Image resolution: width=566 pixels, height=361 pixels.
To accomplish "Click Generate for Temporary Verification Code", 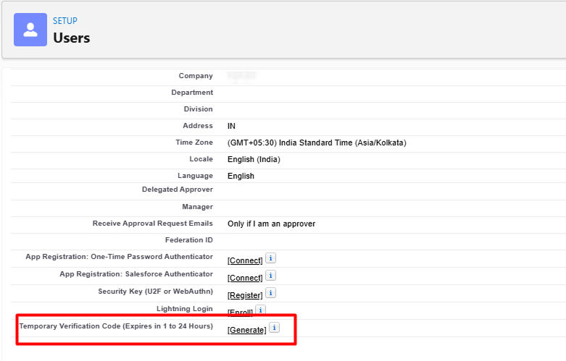I will pos(247,330).
